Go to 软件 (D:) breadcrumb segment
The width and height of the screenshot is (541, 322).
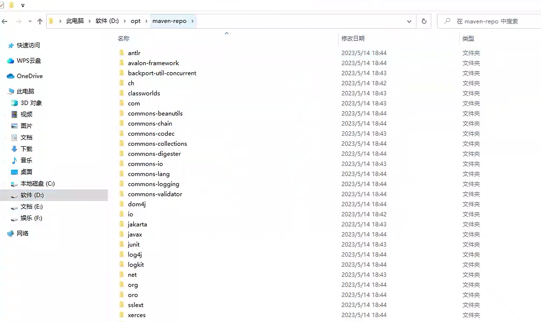pyautogui.click(x=107, y=21)
